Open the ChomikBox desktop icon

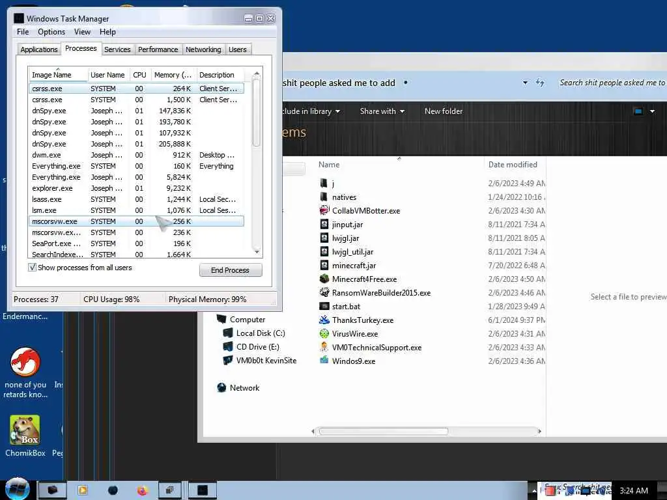click(x=25, y=430)
